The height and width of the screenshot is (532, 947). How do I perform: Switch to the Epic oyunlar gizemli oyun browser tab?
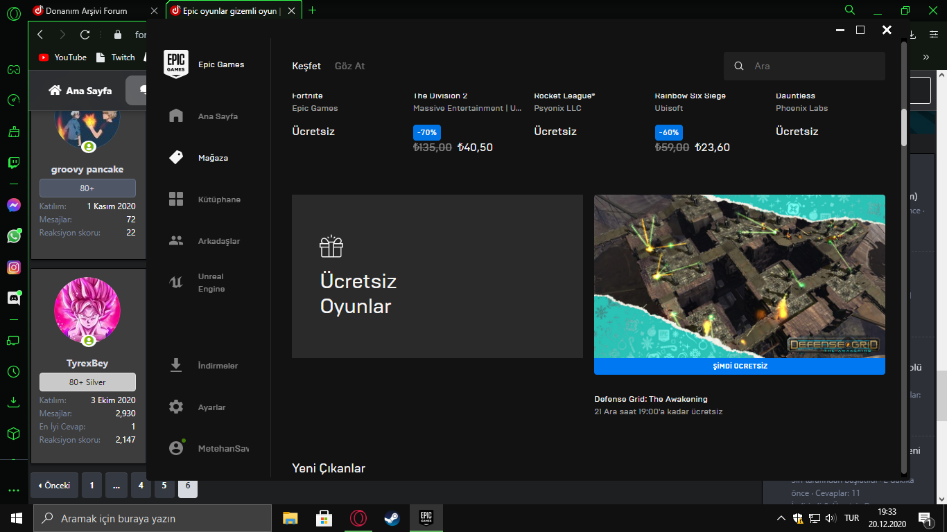click(x=234, y=10)
